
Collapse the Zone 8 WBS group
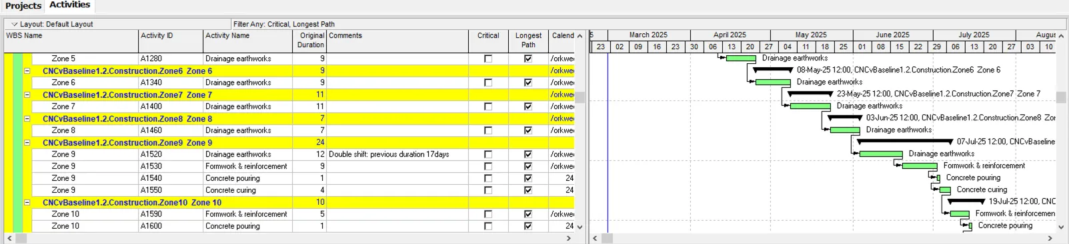click(x=27, y=118)
